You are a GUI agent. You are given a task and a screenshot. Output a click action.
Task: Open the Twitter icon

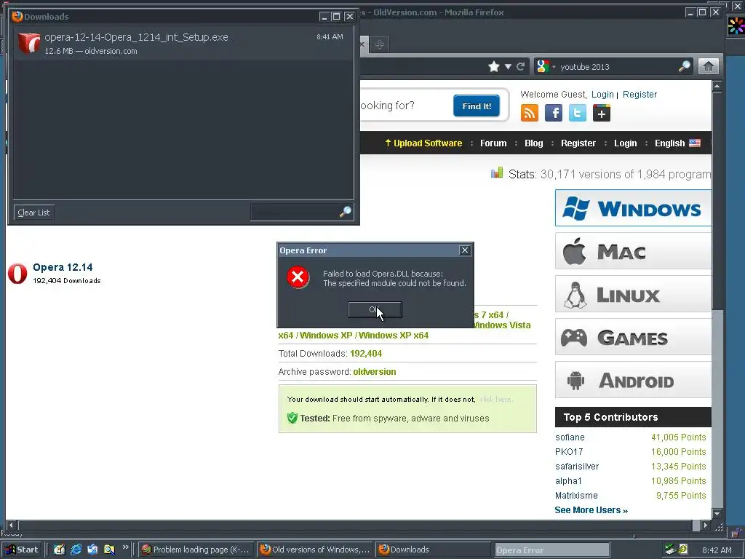577,113
